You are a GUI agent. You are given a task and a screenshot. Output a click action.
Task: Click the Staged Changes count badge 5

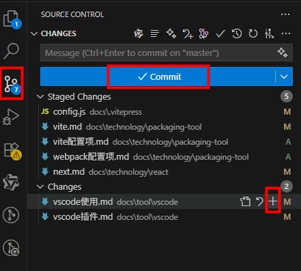click(287, 96)
